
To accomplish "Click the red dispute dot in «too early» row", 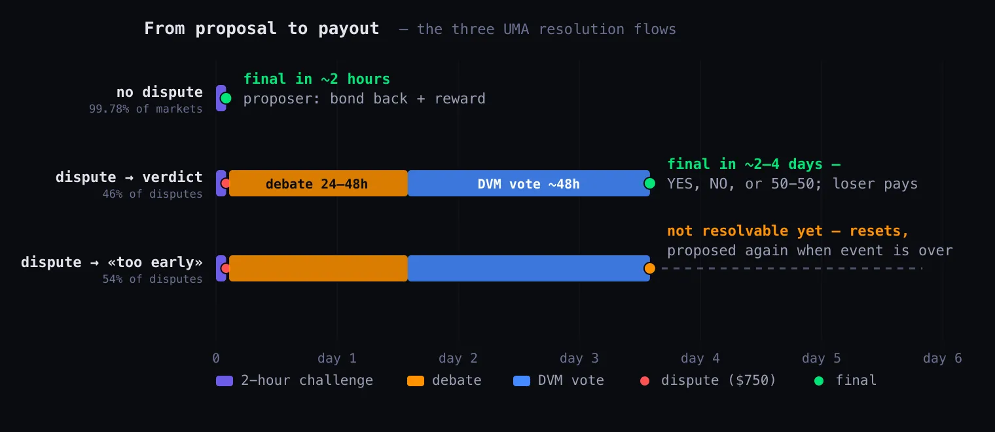I will point(226,268).
